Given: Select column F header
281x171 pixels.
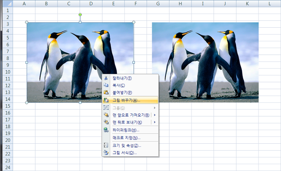Looking at the screenshot, I should 136,3.
